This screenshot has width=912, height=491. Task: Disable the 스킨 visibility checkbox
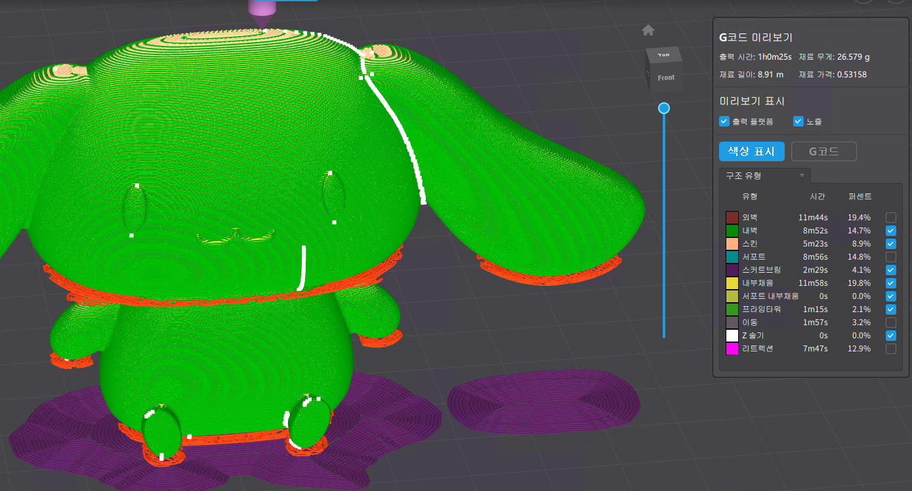coord(891,244)
